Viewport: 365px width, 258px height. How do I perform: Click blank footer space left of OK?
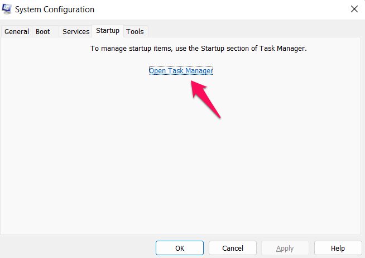click(x=78, y=248)
